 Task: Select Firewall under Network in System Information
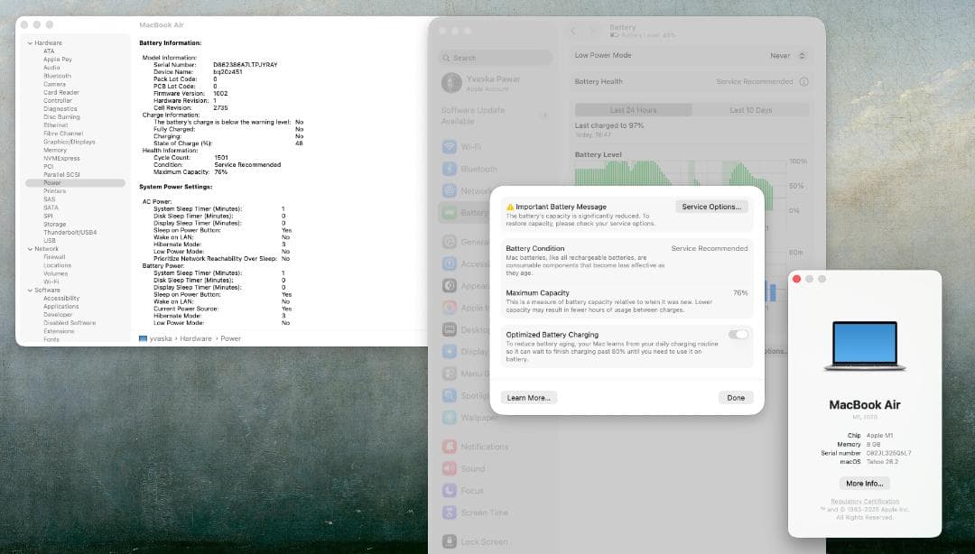(x=54, y=257)
